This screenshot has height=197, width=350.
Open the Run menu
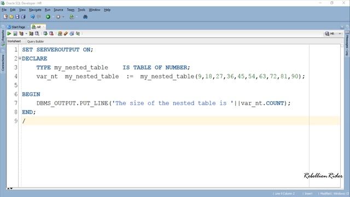click(x=48, y=10)
